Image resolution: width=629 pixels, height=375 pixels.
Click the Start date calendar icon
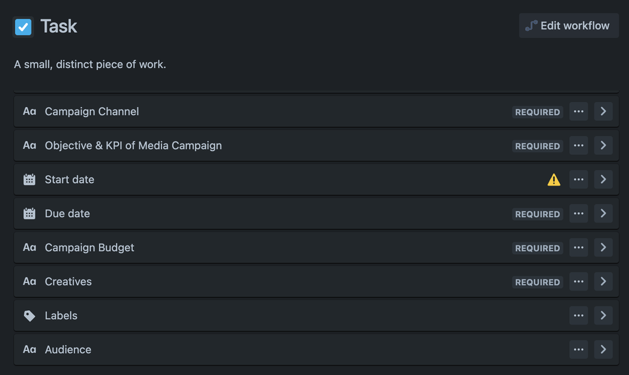point(30,179)
